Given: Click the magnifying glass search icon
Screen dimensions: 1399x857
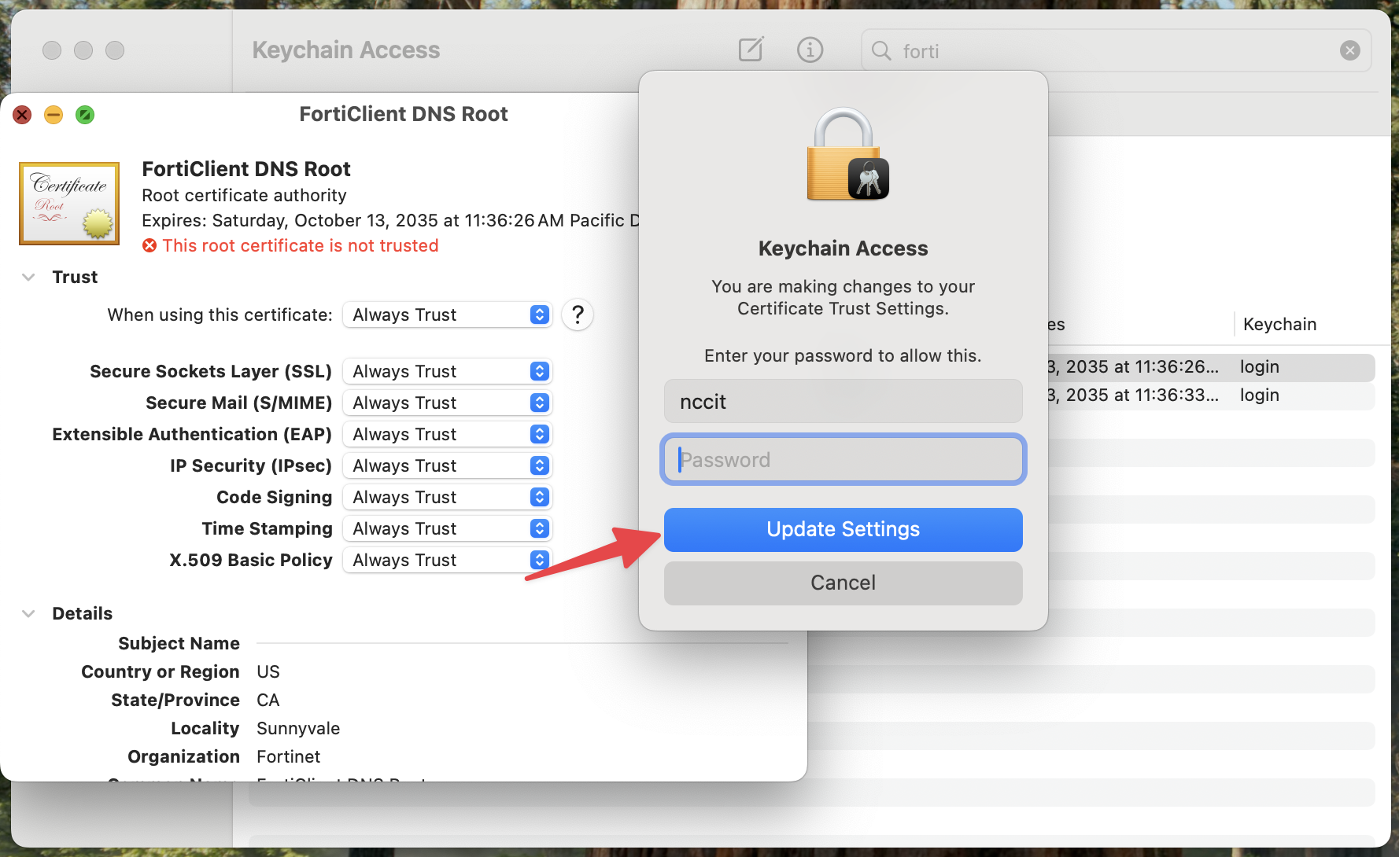Looking at the screenshot, I should [x=881, y=51].
